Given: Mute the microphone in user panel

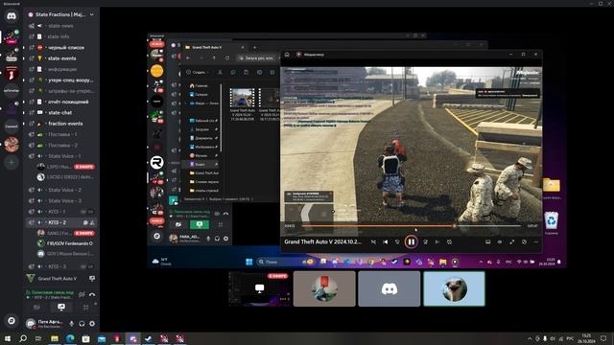Looking at the screenshot, I should click(x=71, y=324).
